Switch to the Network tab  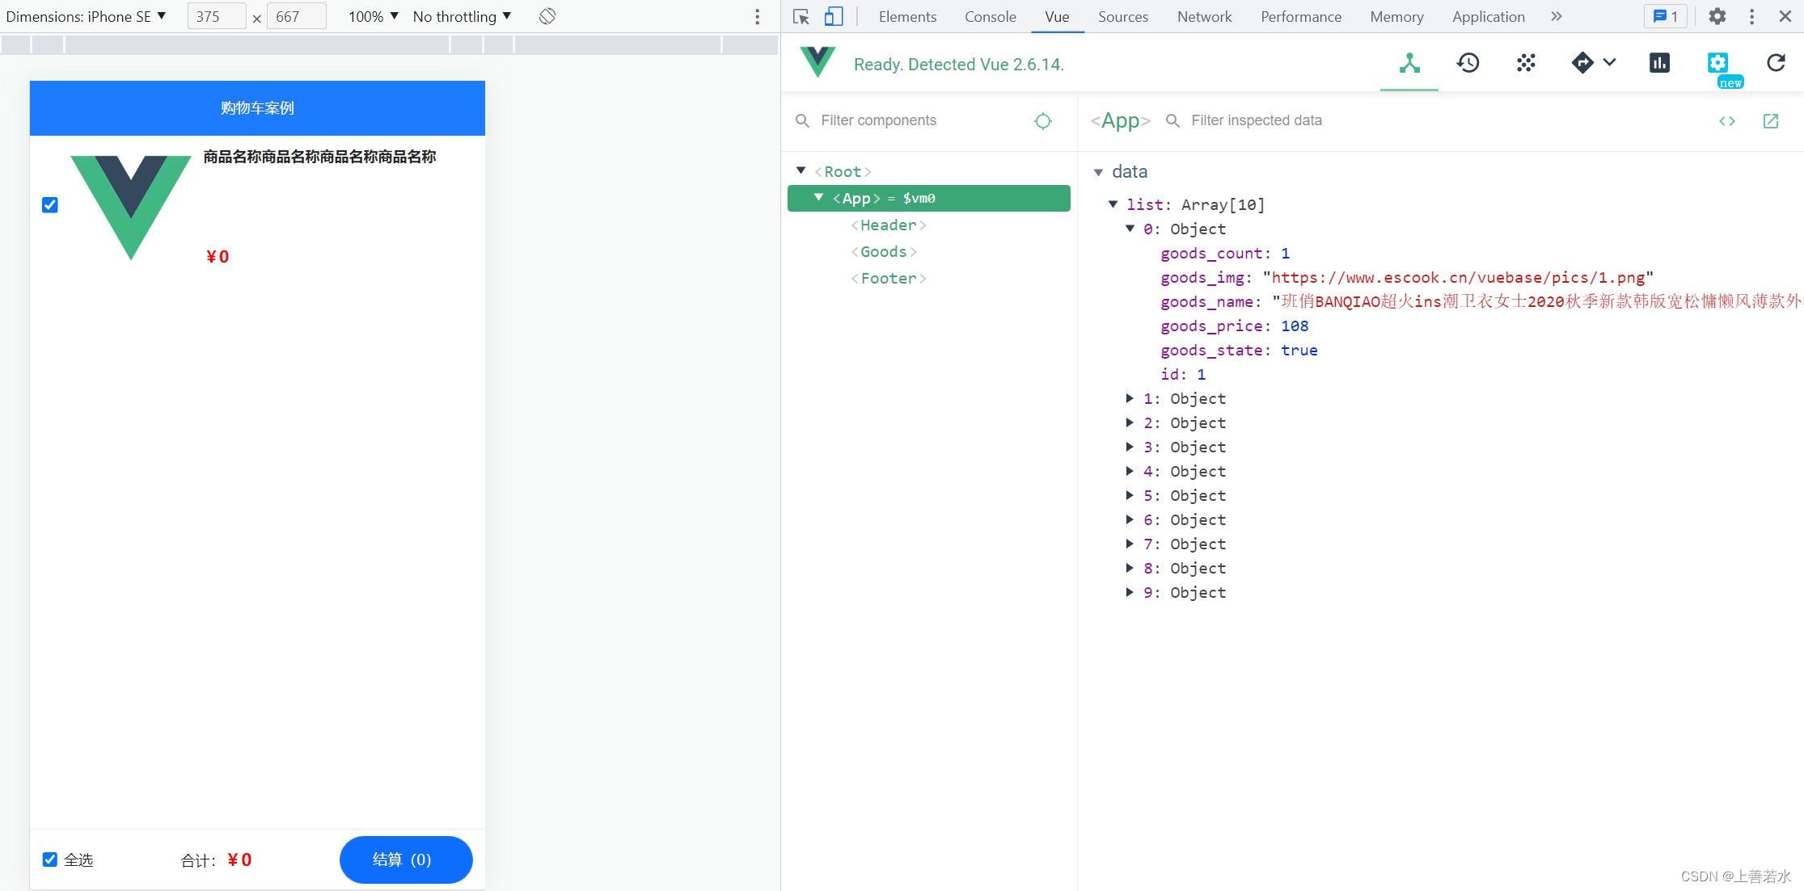tap(1204, 16)
